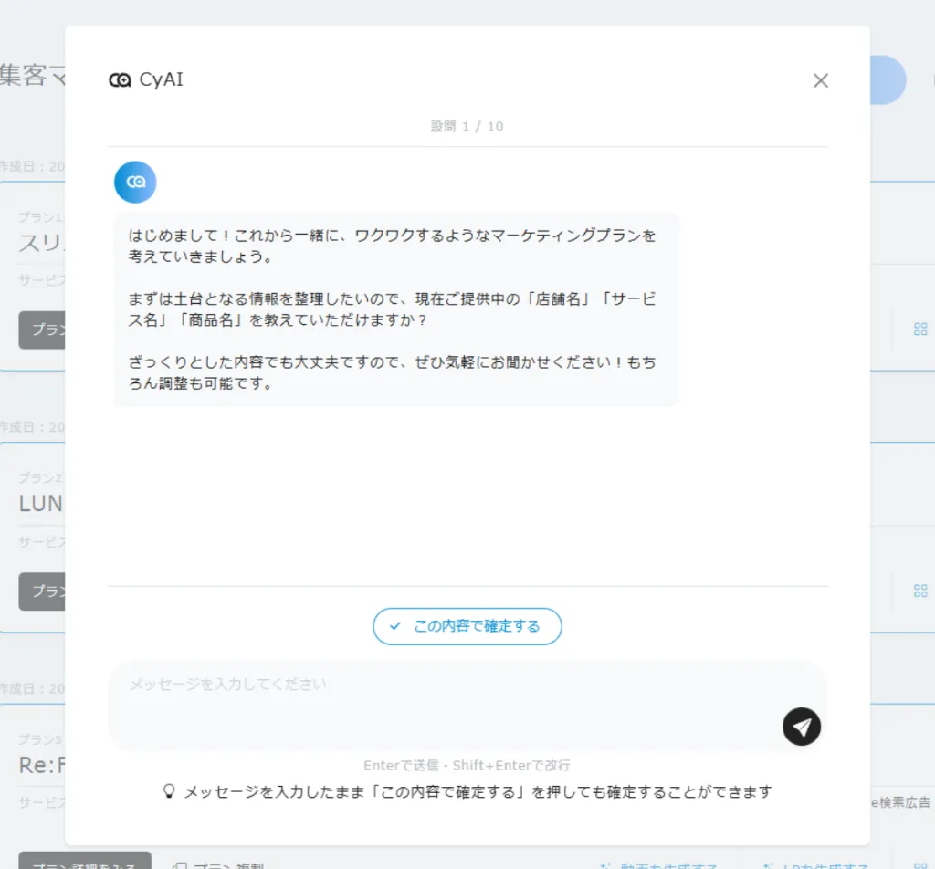Click the lightbulb hint icon
Image resolution: width=935 pixels, height=869 pixels.
(168, 791)
